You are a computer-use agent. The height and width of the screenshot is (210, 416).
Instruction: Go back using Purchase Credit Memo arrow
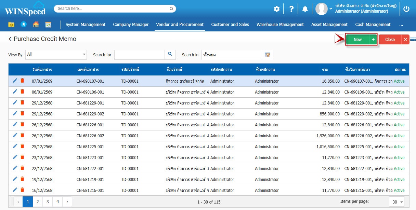coord(10,39)
